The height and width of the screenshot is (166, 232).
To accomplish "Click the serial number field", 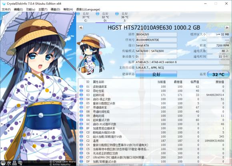I will coord(156,40).
